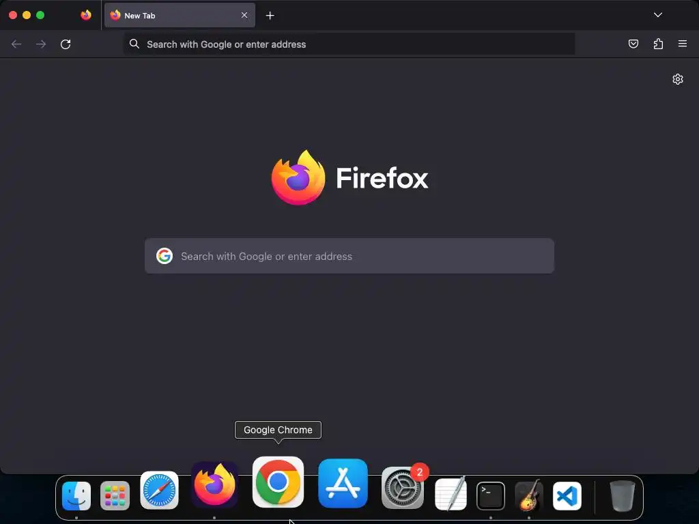Screen dimensions: 699x524
Task: Expand the list all tabs chevron
Action: pos(658,15)
